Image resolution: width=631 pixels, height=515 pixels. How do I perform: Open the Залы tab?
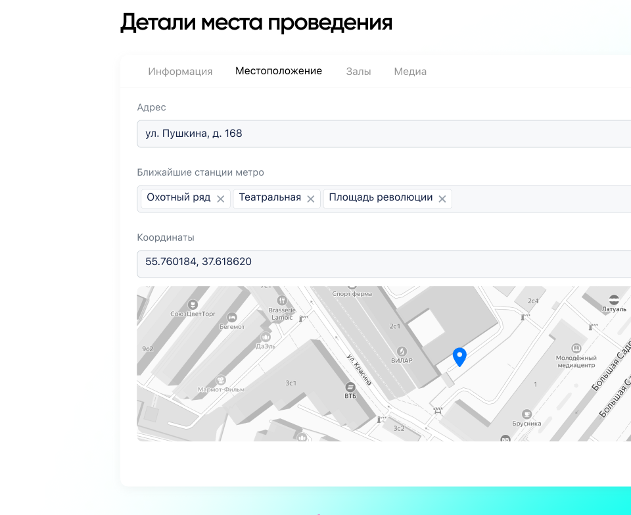tap(358, 72)
